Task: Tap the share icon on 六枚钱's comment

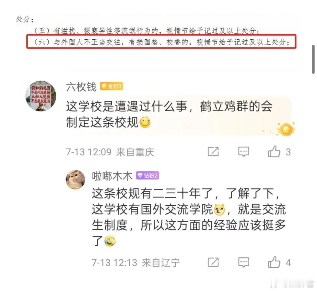Action: click(x=213, y=152)
